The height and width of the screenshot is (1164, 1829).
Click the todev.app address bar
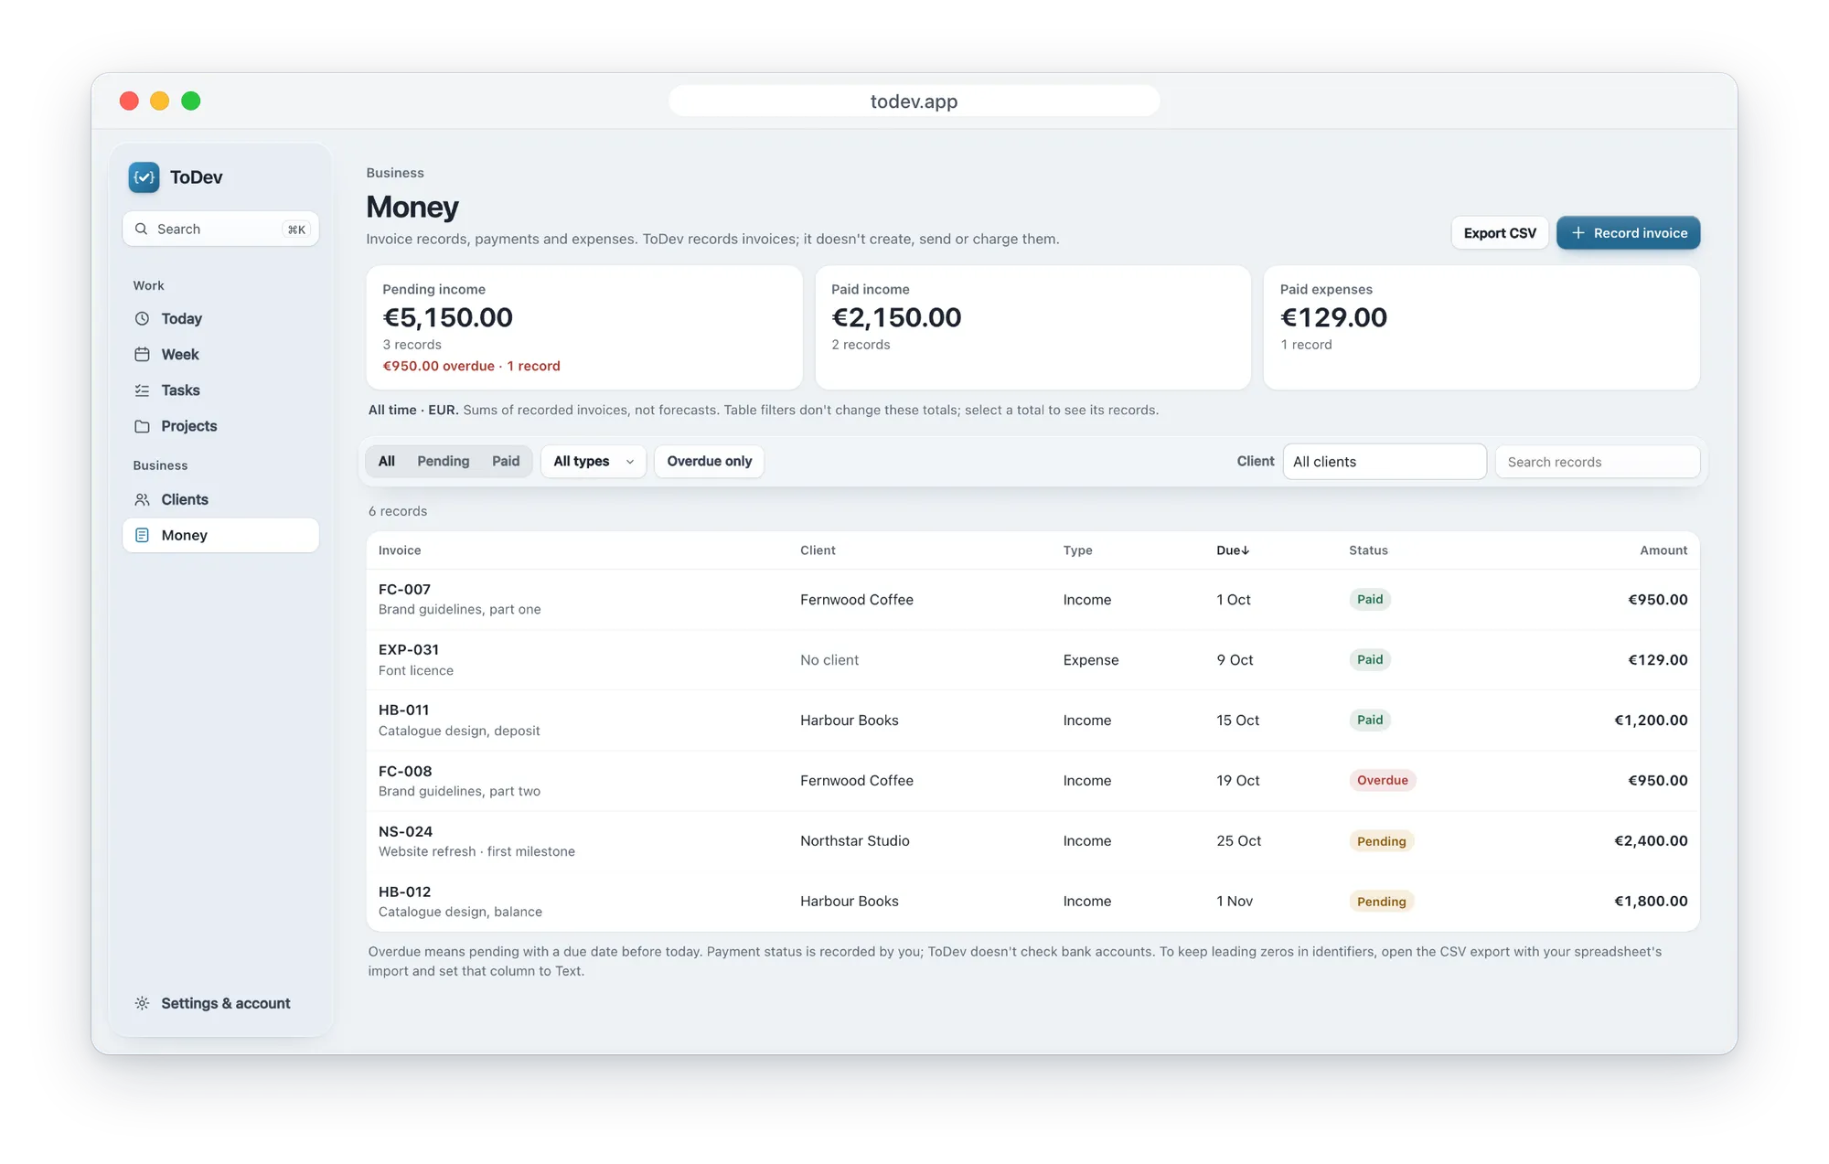point(914,101)
